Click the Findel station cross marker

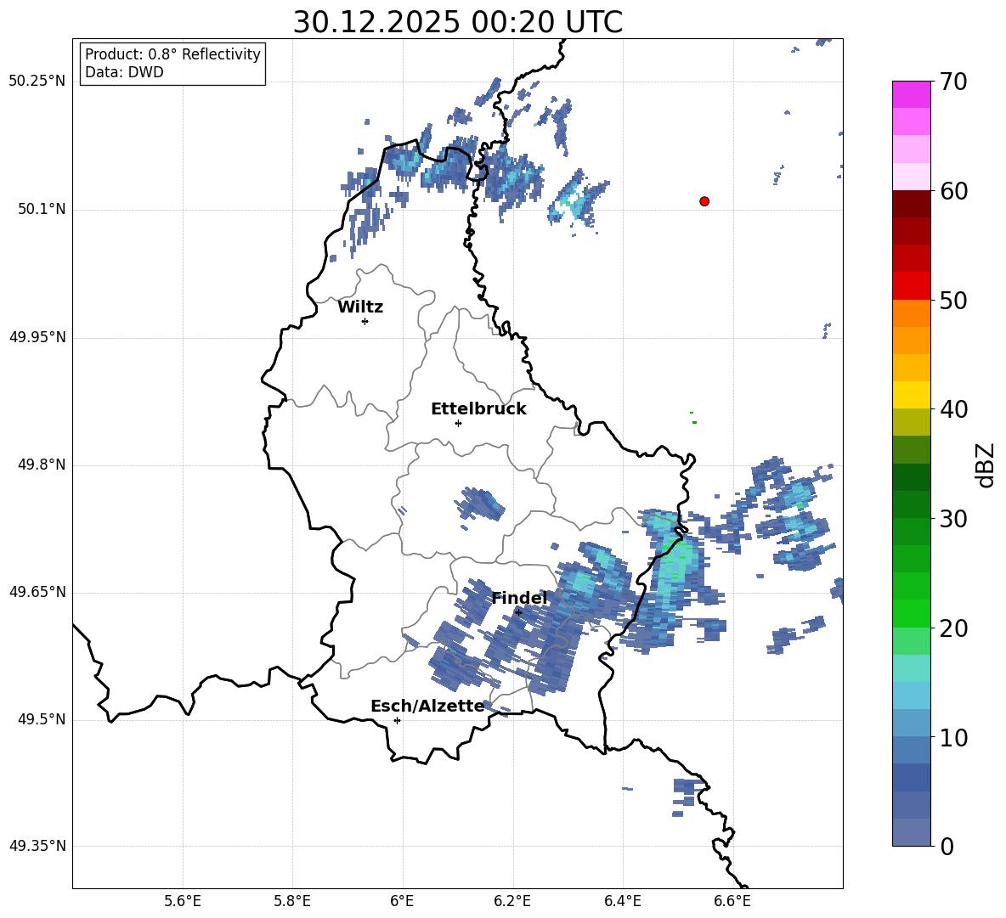pyautogui.click(x=518, y=613)
